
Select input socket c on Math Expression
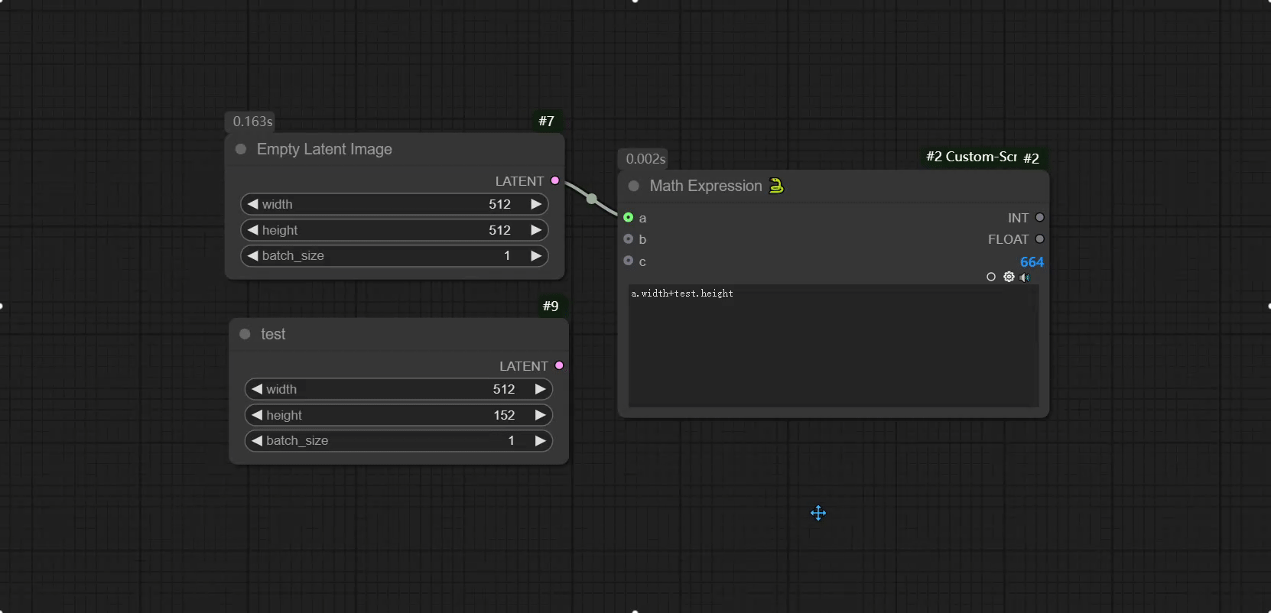pyautogui.click(x=629, y=261)
